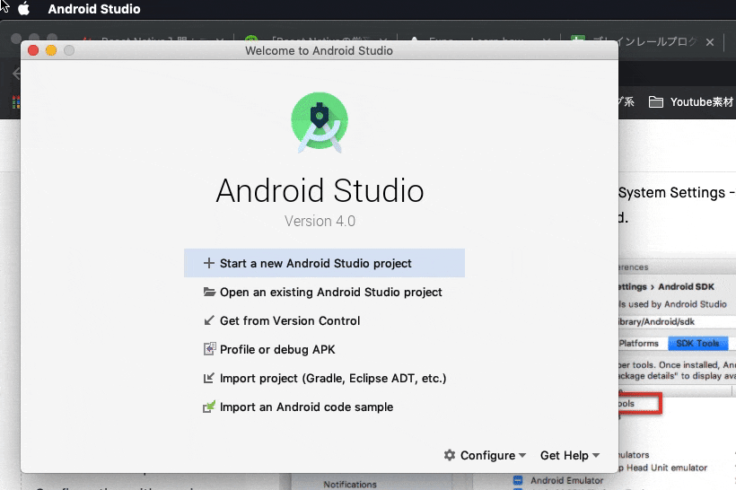Image resolution: width=736 pixels, height=490 pixels.
Task: Import project (Gradle, Eclipse ADT, etc.)
Action: pos(324,378)
